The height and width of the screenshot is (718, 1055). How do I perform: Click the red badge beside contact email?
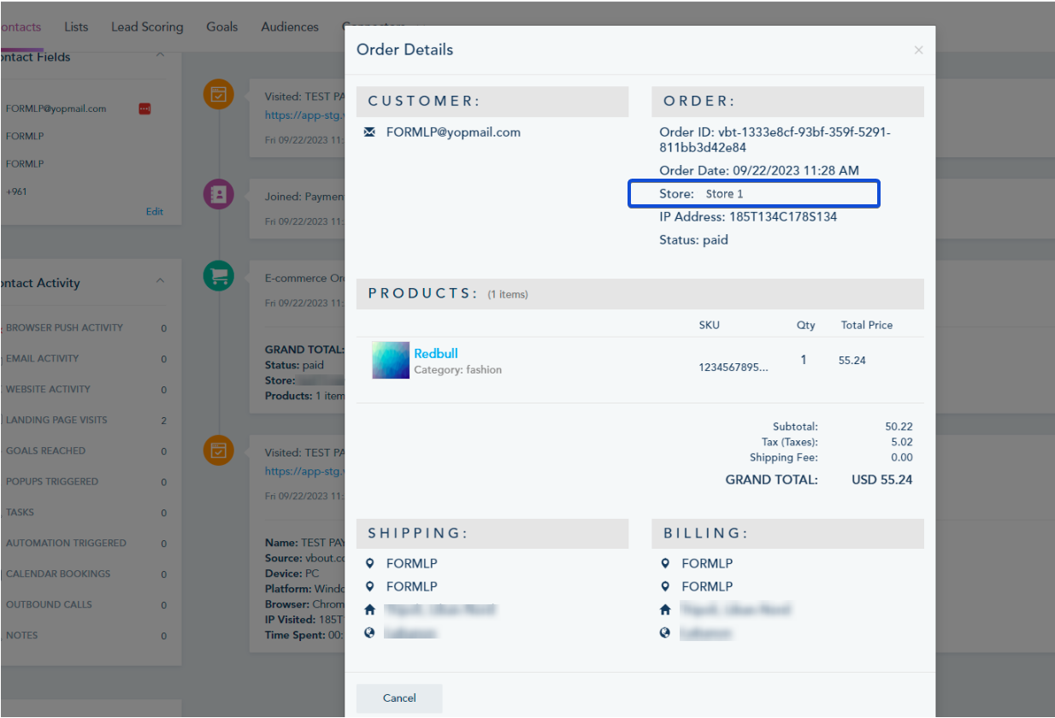coord(144,109)
